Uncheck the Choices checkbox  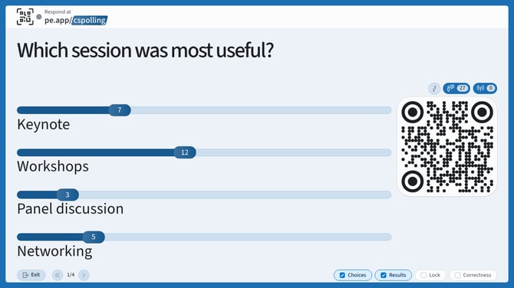point(342,275)
